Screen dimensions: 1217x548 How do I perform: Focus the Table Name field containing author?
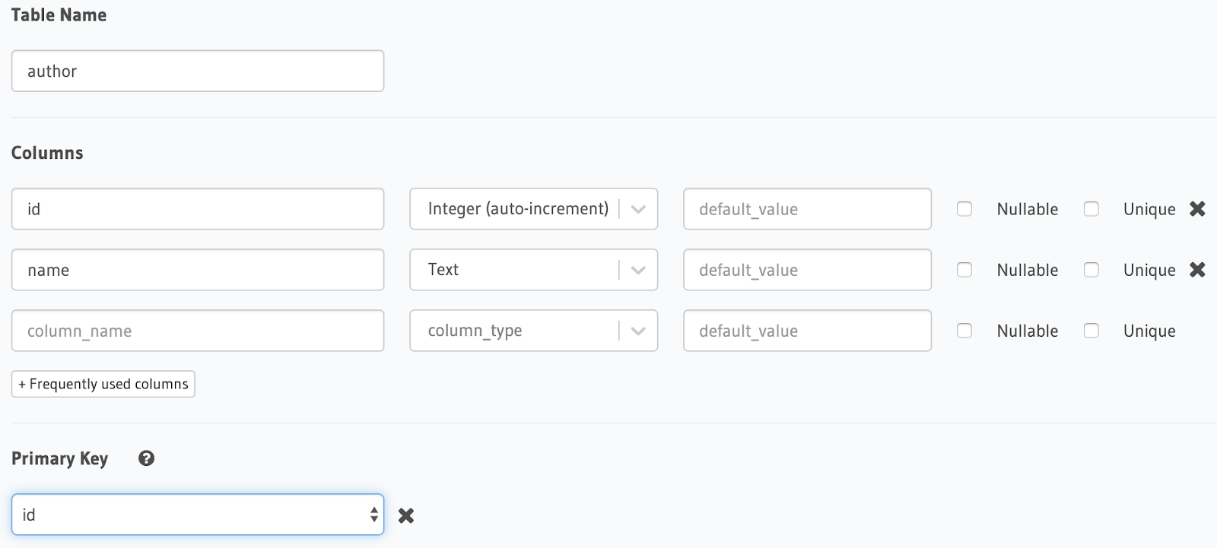[198, 71]
